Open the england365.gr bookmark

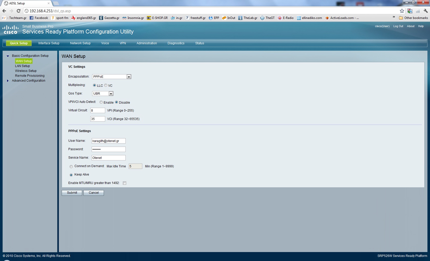coord(84,18)
